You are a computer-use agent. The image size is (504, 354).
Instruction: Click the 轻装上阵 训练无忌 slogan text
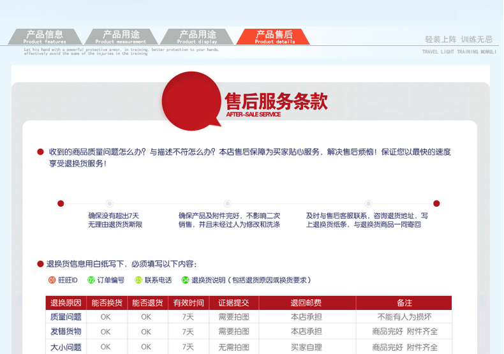(x=459, y=40)
